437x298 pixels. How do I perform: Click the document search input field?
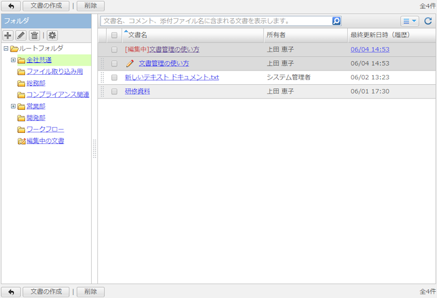tap(215, 21)
